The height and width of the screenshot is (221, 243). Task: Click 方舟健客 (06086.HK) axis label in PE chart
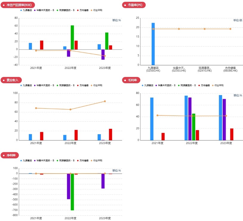pos(230,69)
